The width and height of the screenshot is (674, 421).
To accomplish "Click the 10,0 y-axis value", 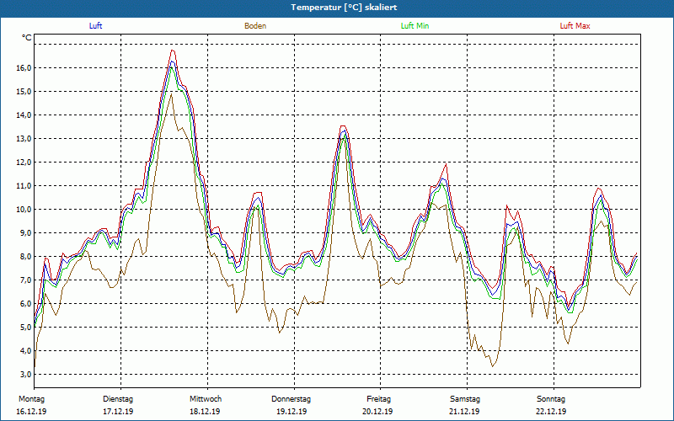I will pyautogui.click(x=24, y=210).
